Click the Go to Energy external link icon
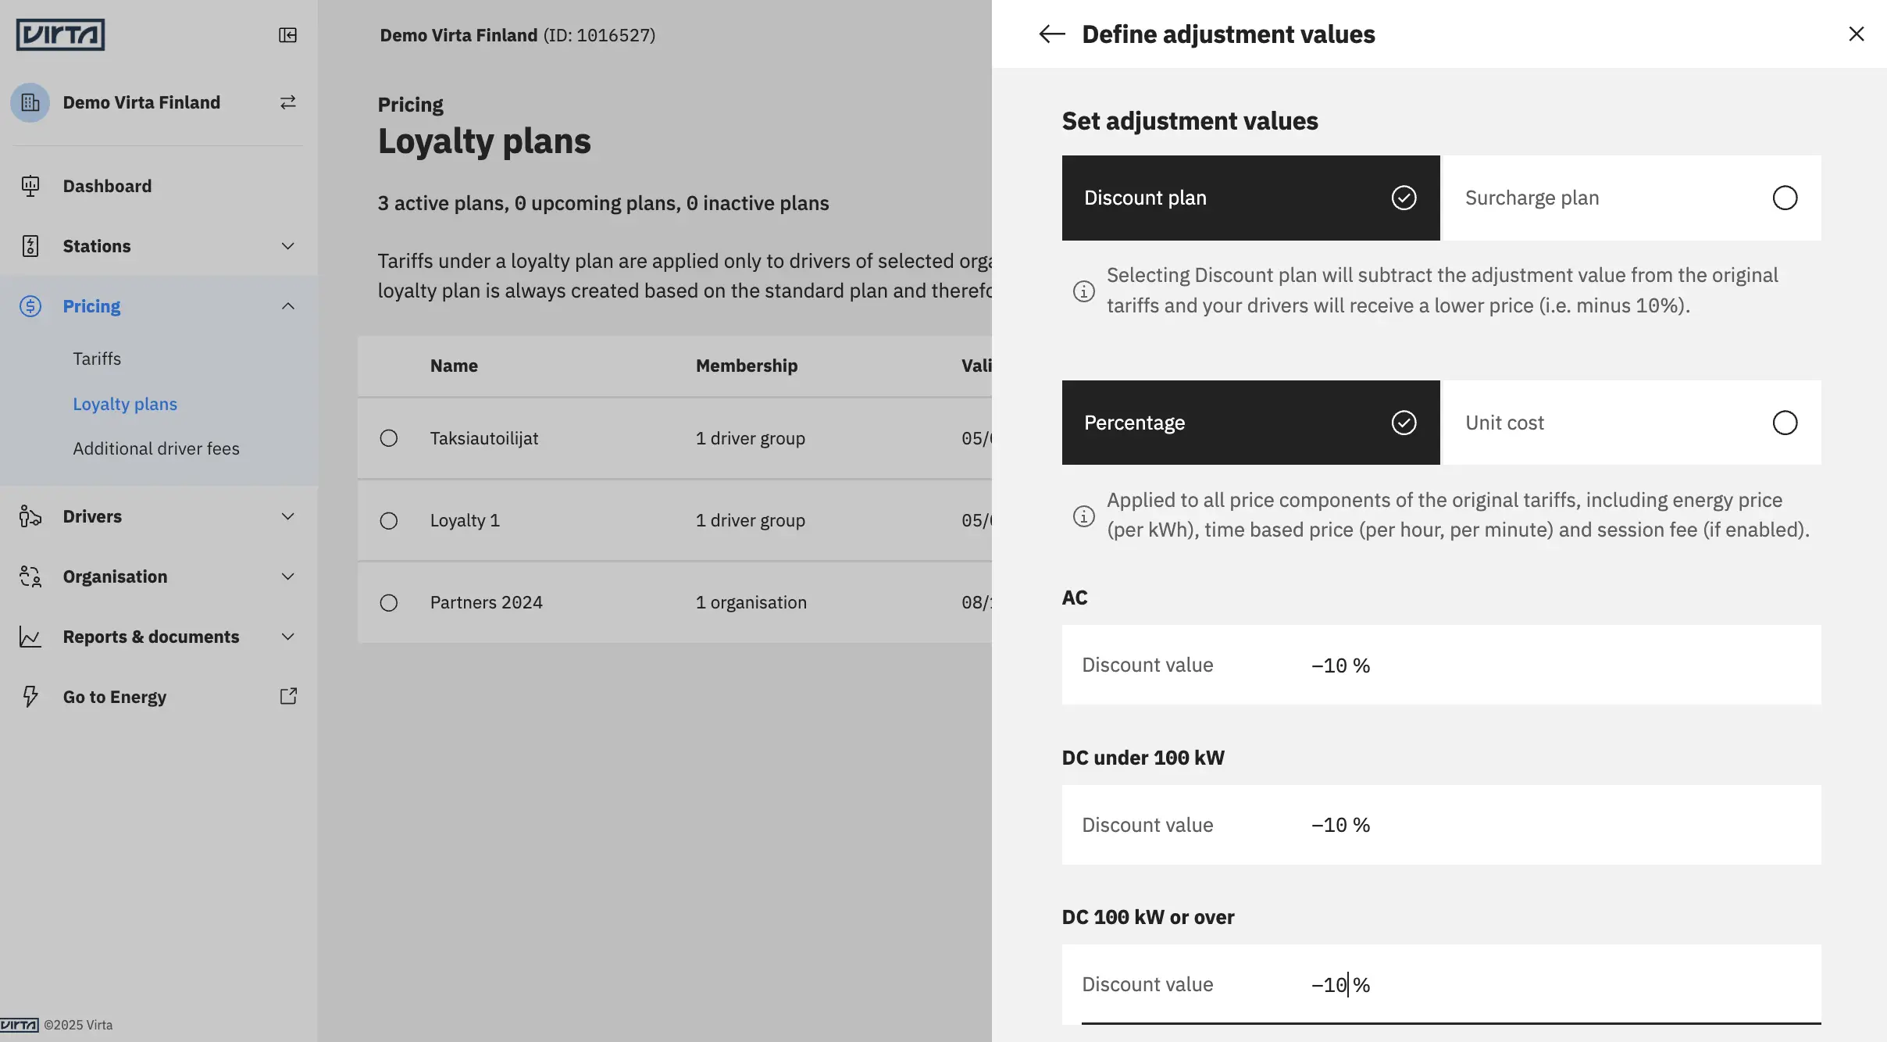Image resolution: width=1887 pixels, height=1042 pixels. pos(288,696)
